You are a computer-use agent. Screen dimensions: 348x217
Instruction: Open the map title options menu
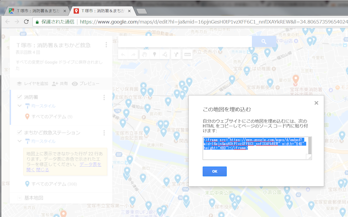point(106,45)
